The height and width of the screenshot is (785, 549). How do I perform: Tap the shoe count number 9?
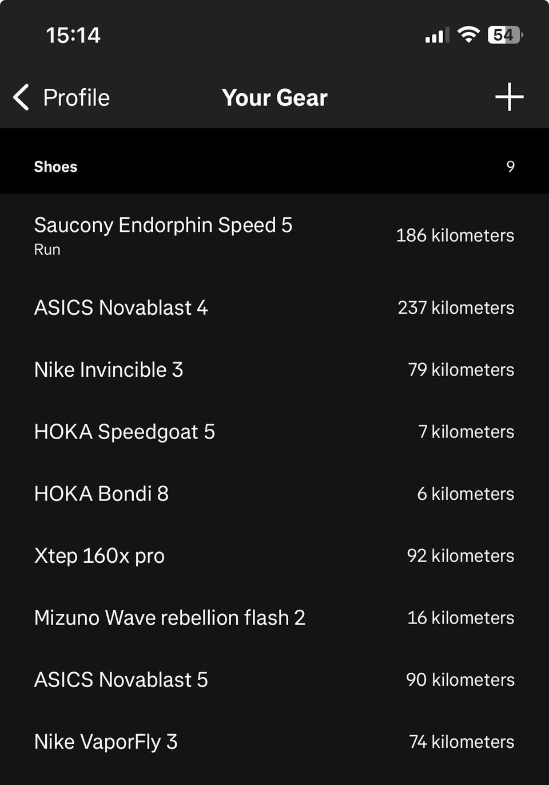(x=510, y=167)
